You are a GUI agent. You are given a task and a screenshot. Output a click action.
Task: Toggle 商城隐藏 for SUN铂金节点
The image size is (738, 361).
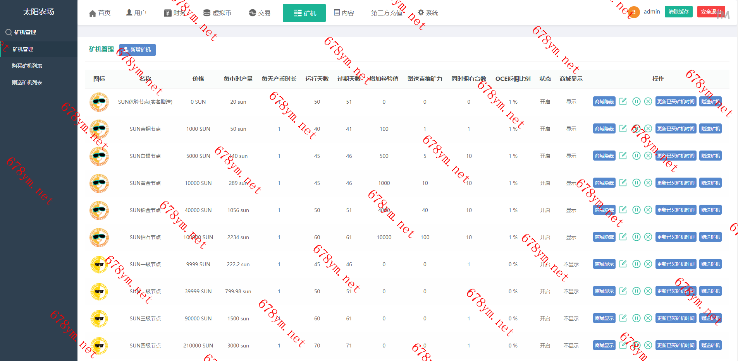[x=604, y=210]
